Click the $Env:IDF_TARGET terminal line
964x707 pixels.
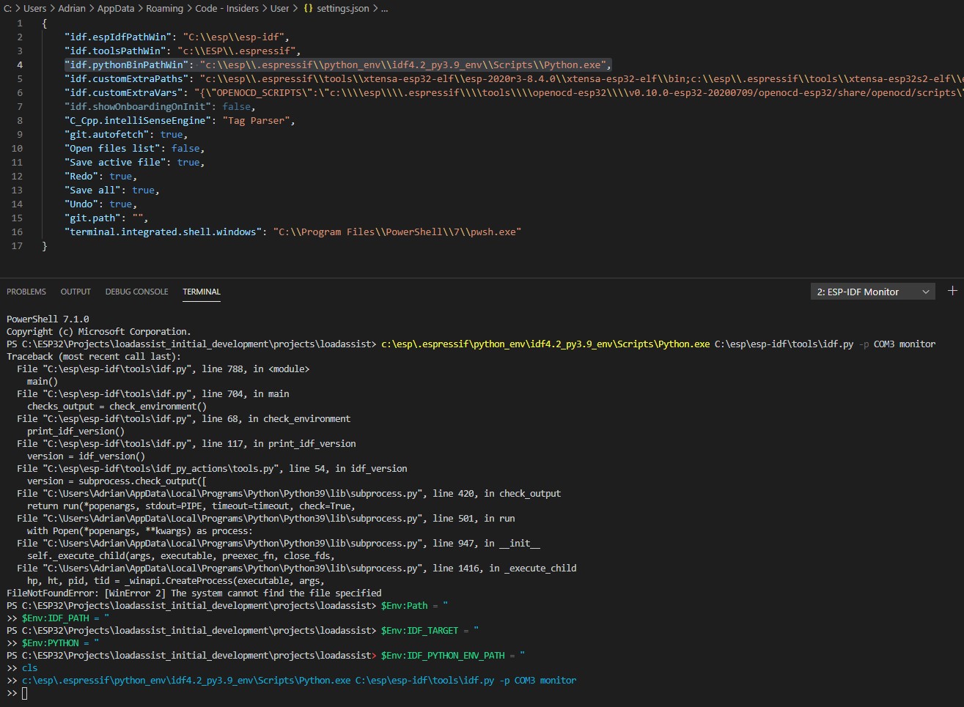click(x=243, y=630)
